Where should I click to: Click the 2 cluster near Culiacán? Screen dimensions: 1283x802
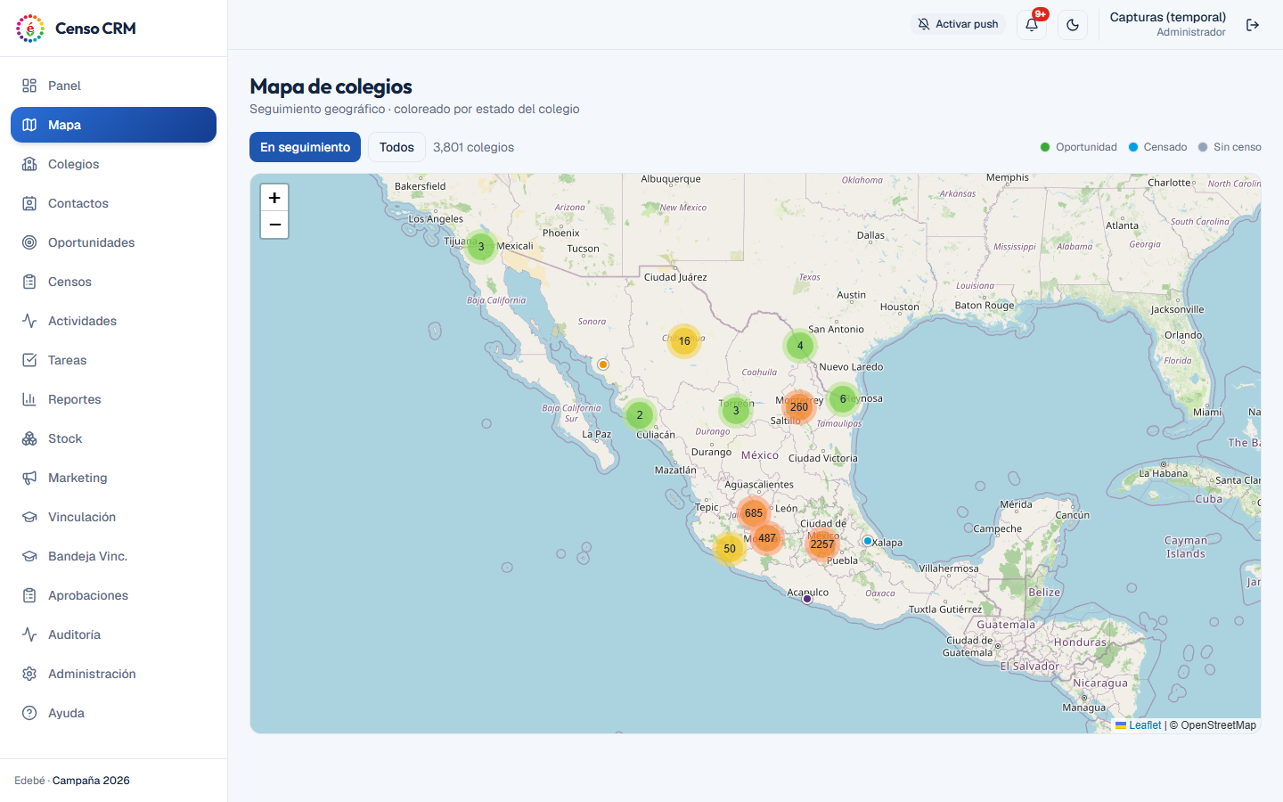pos(640,415)
